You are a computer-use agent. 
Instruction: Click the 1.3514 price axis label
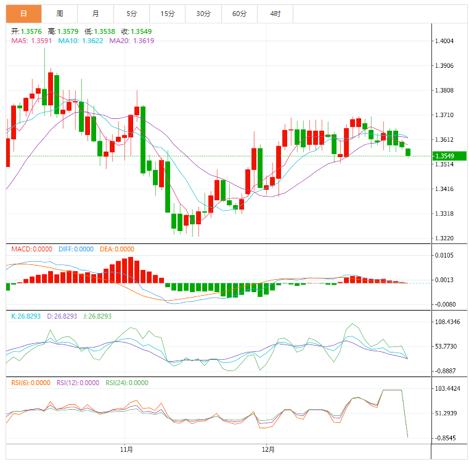coord(444,165)
